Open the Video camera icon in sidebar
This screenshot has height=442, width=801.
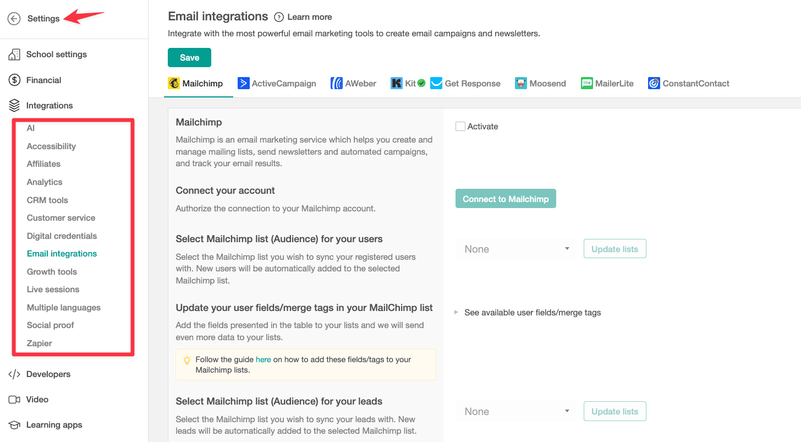13,399
